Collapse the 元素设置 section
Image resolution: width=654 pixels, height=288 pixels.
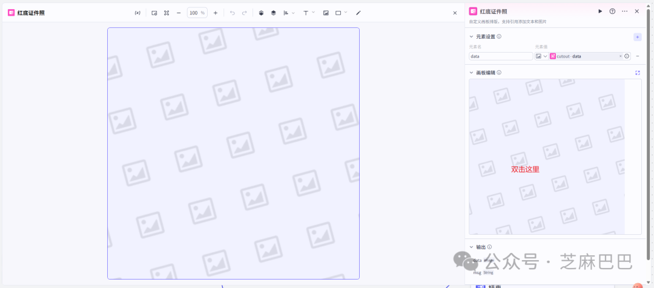(471, 37)
